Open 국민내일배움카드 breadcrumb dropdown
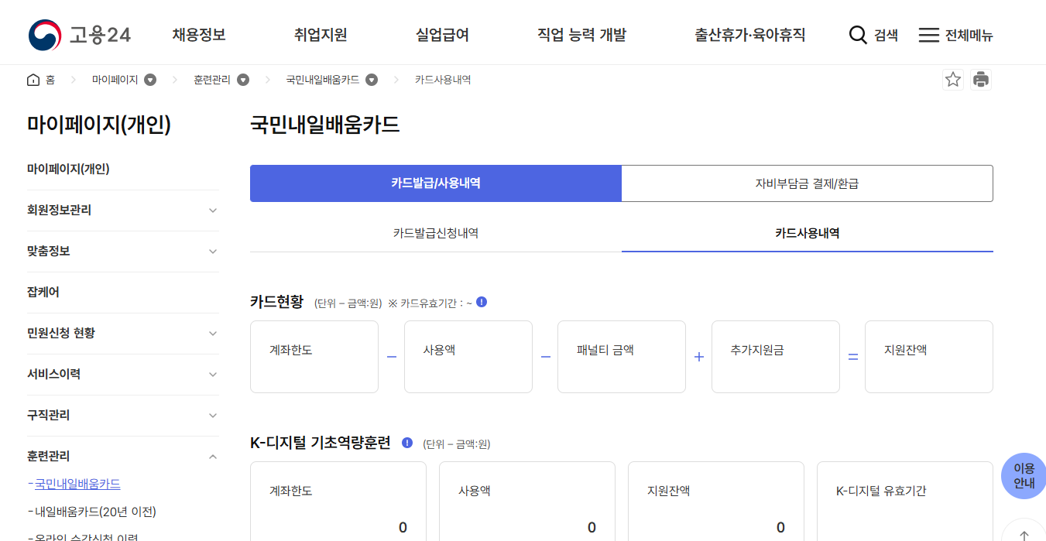This screenshot has height=541, width=1046. click(x=372, y=80)
